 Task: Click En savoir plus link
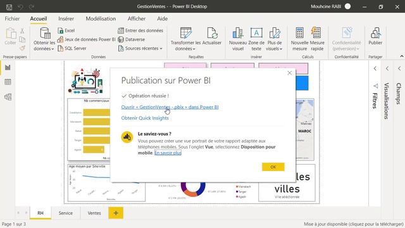coord(168,153)
